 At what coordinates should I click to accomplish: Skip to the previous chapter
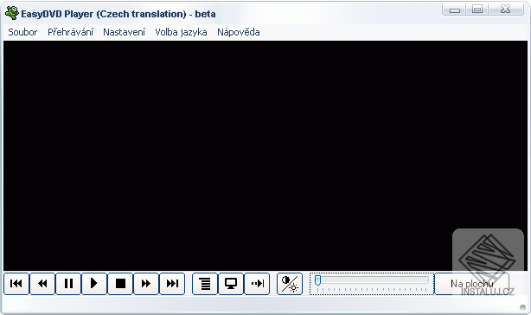16,284
